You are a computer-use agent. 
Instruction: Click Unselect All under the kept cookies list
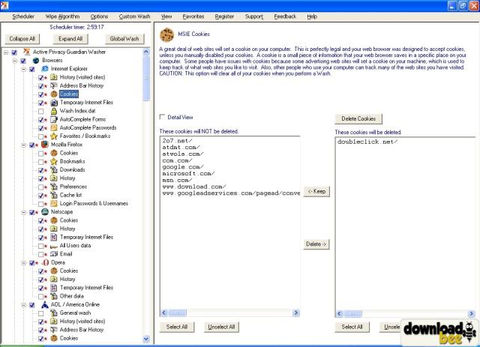tap(221, 327)
